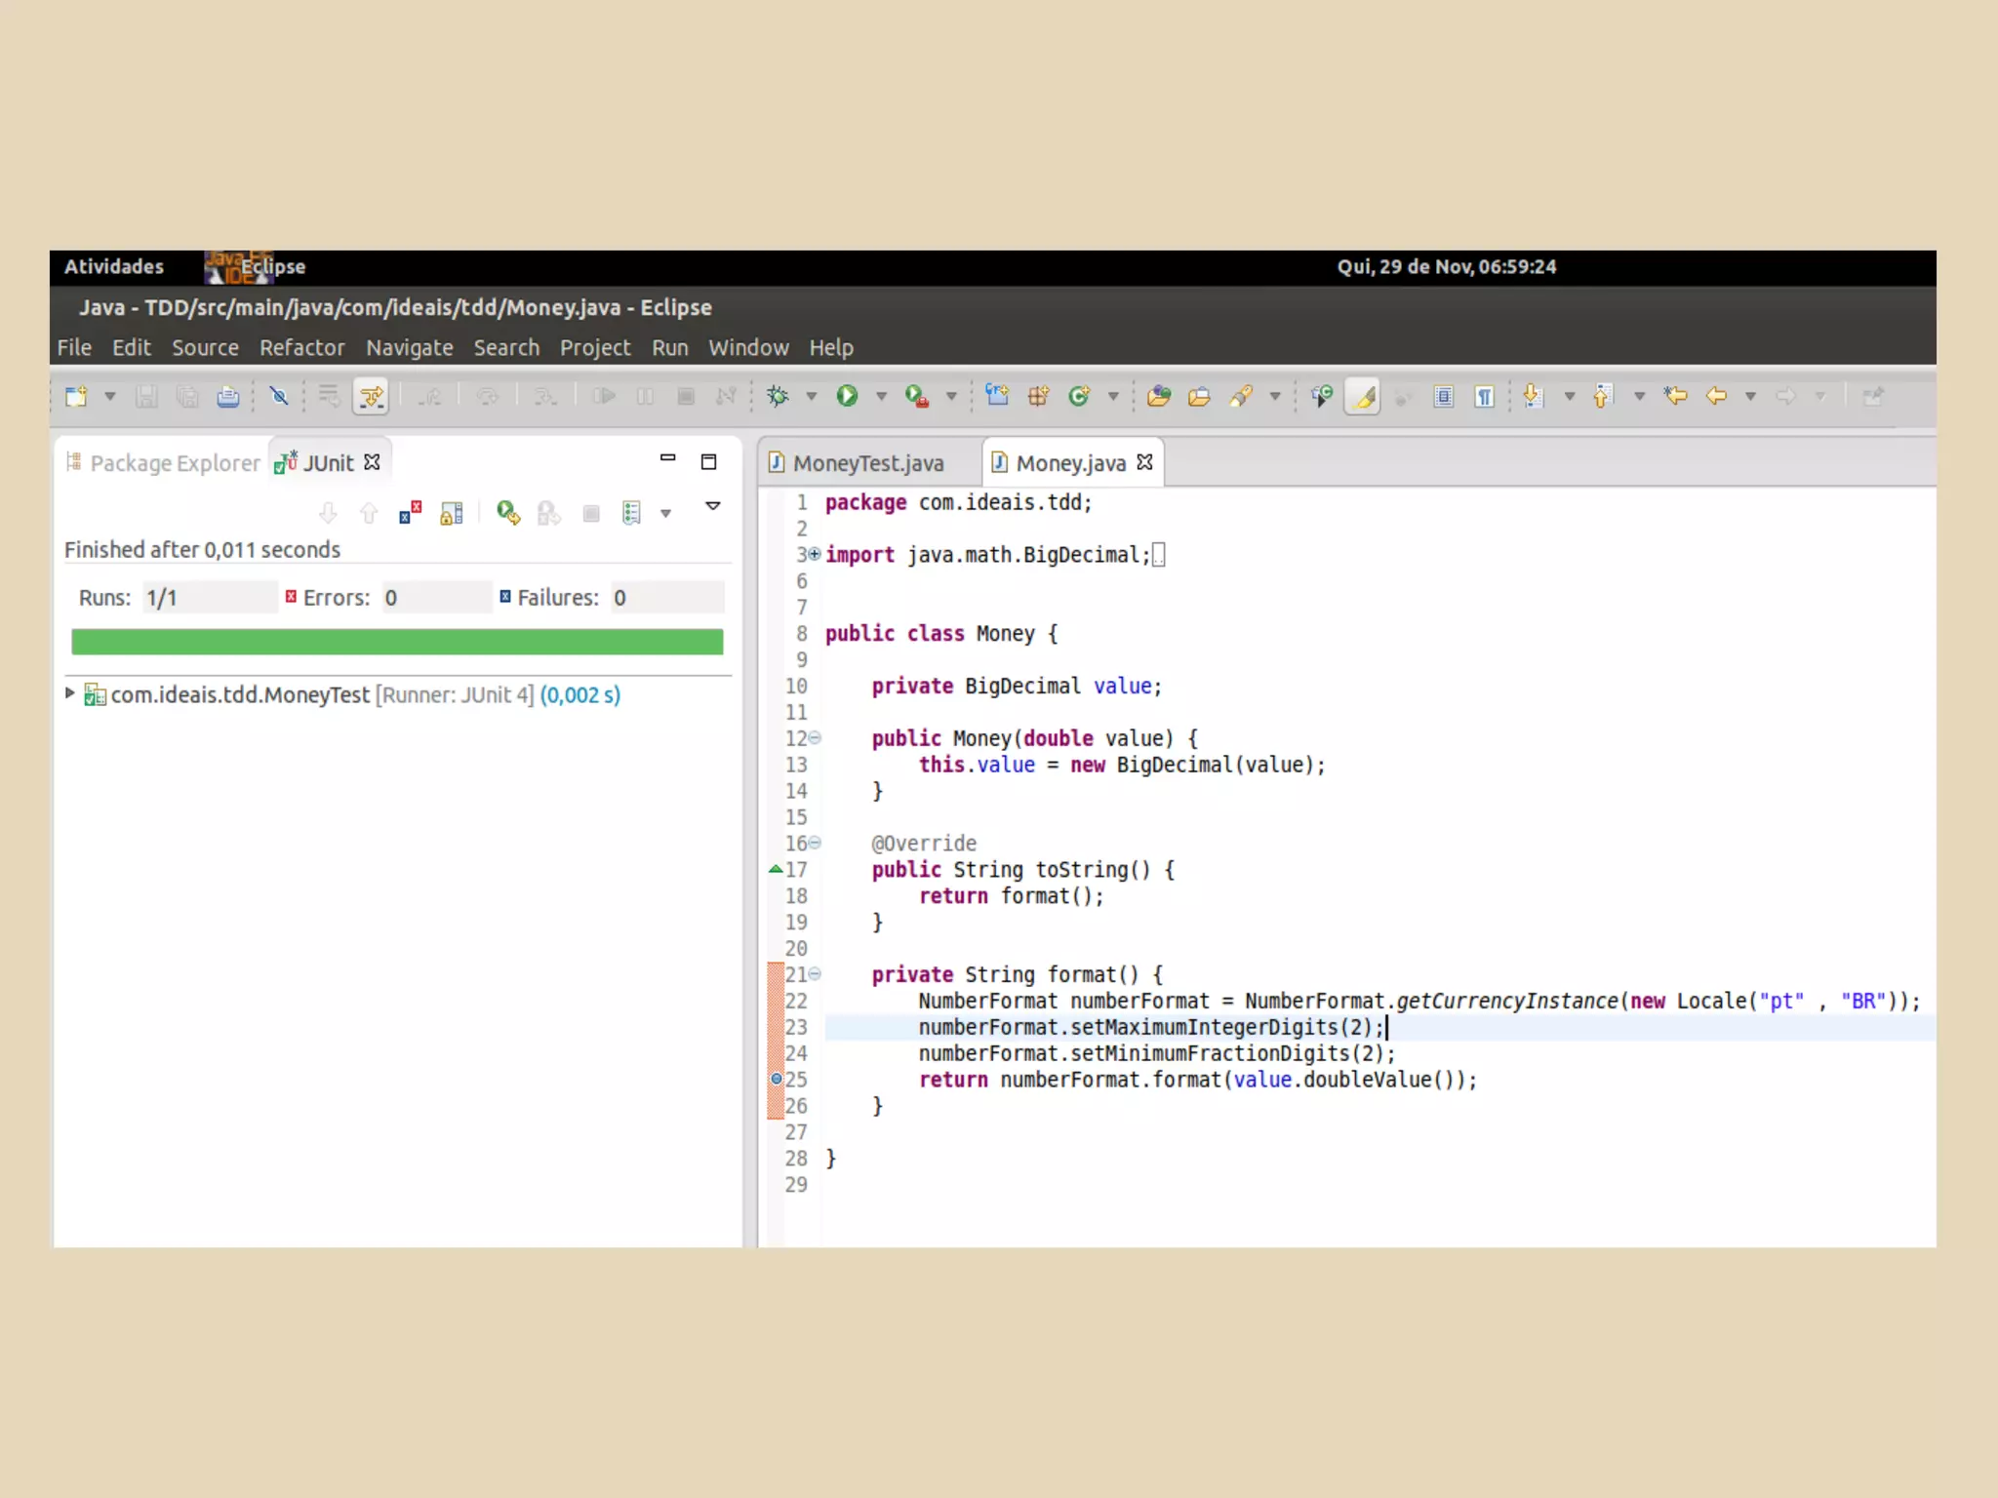1998x1498 pixels.
Task: Click the Debug bug icon
Action: point(778,396)
